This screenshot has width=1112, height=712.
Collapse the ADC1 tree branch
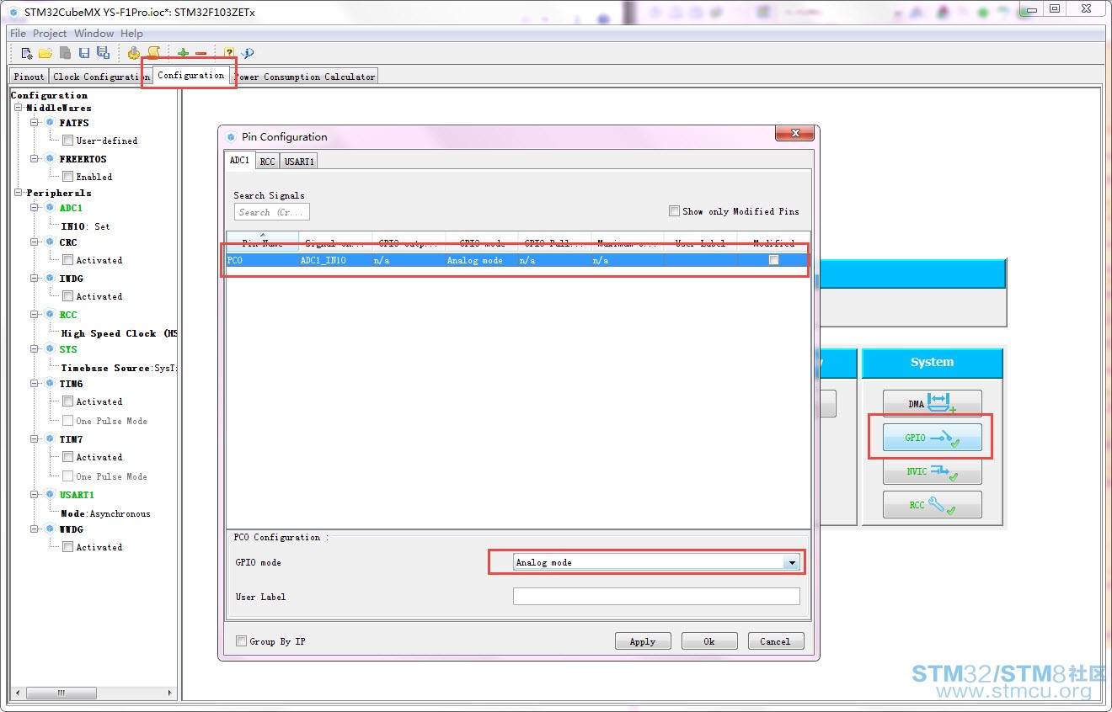35,207
